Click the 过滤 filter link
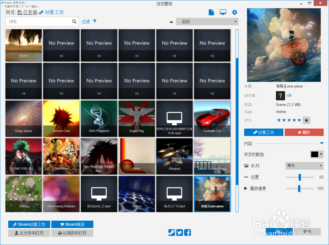Screen dimensions: 329x245 (x=86, y=22)
